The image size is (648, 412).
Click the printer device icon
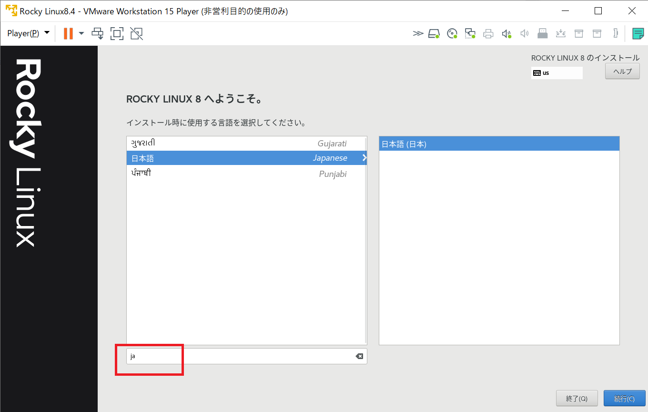(x=488, y=33)
